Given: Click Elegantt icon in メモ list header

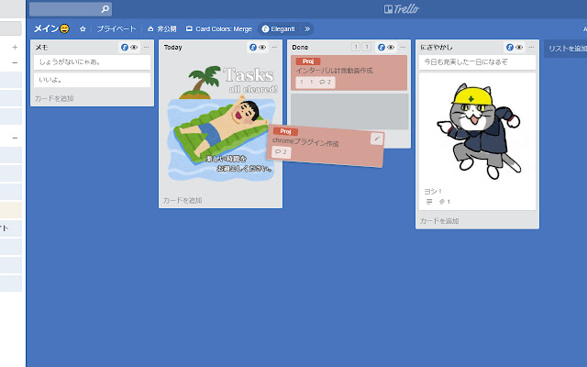Looking at the screenshot, I should (x=125, y=47).
